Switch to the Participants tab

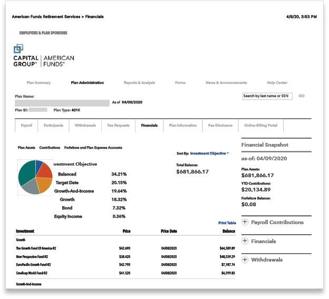coord(53,126)
